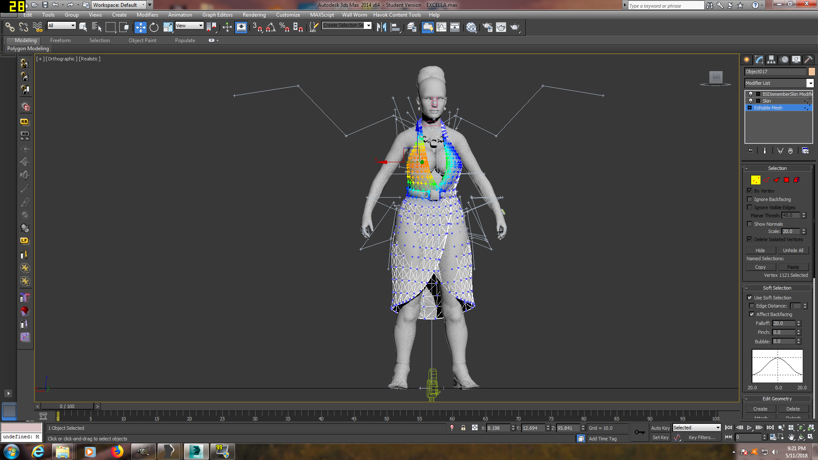Switch to the Freeform ribbon tab
The height and width of the screenshot is (460, 818).
(x=60, y=40)
